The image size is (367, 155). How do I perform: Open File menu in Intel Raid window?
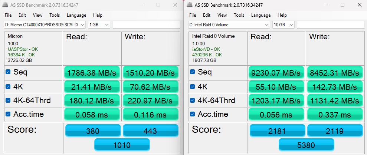(193, 15)
